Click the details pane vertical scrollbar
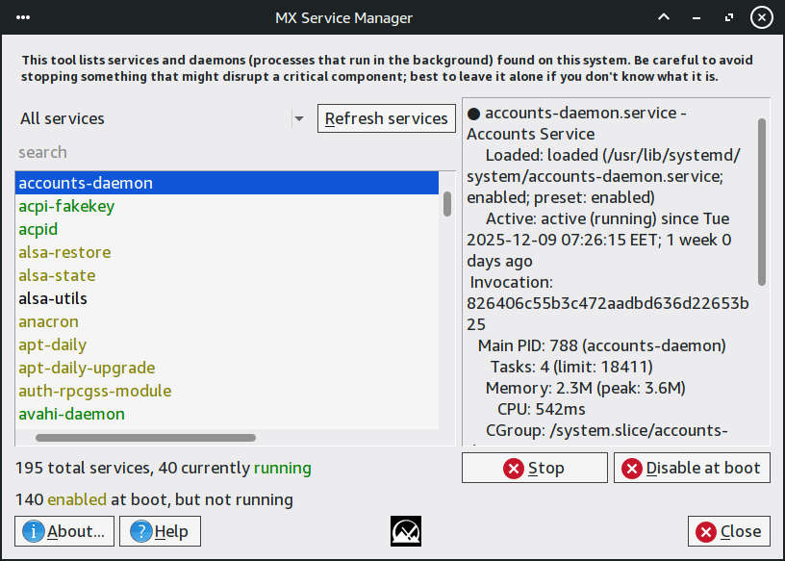Image resolution: width=785 pixels, height=561 pixels. (762, 202)
